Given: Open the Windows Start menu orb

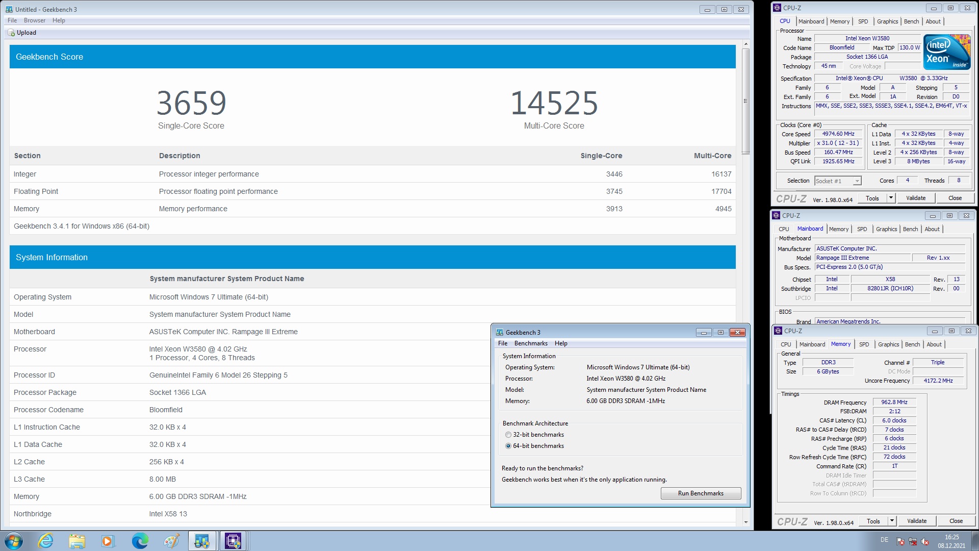Looking at the screenshot, I should pyautogui.click(x=14, y=541).
